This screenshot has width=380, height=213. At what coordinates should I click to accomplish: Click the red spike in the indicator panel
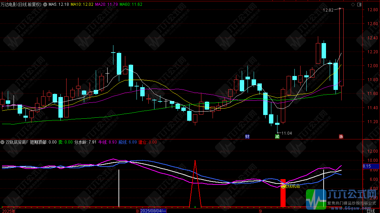coord(195,183)
